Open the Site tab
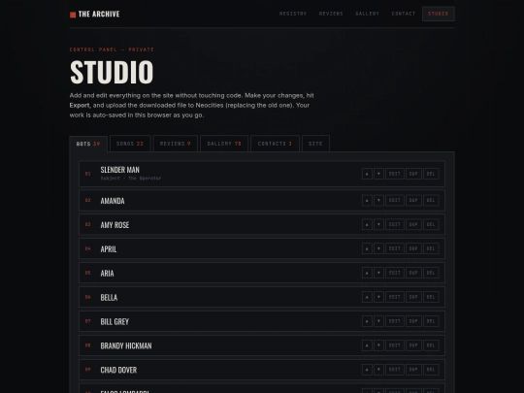The image size is (524, 393). coord(315,144)
